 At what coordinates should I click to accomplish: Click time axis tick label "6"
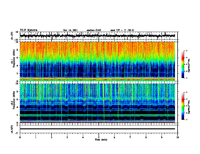tap(115, 137)
